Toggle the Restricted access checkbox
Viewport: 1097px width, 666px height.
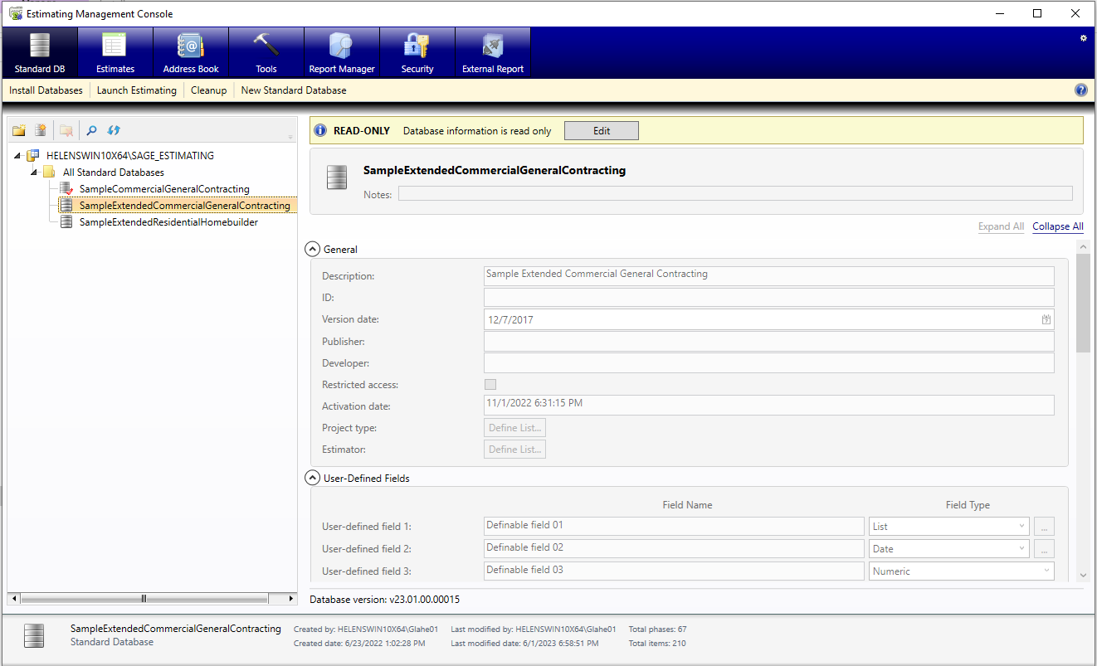click(x=490, y=385)
